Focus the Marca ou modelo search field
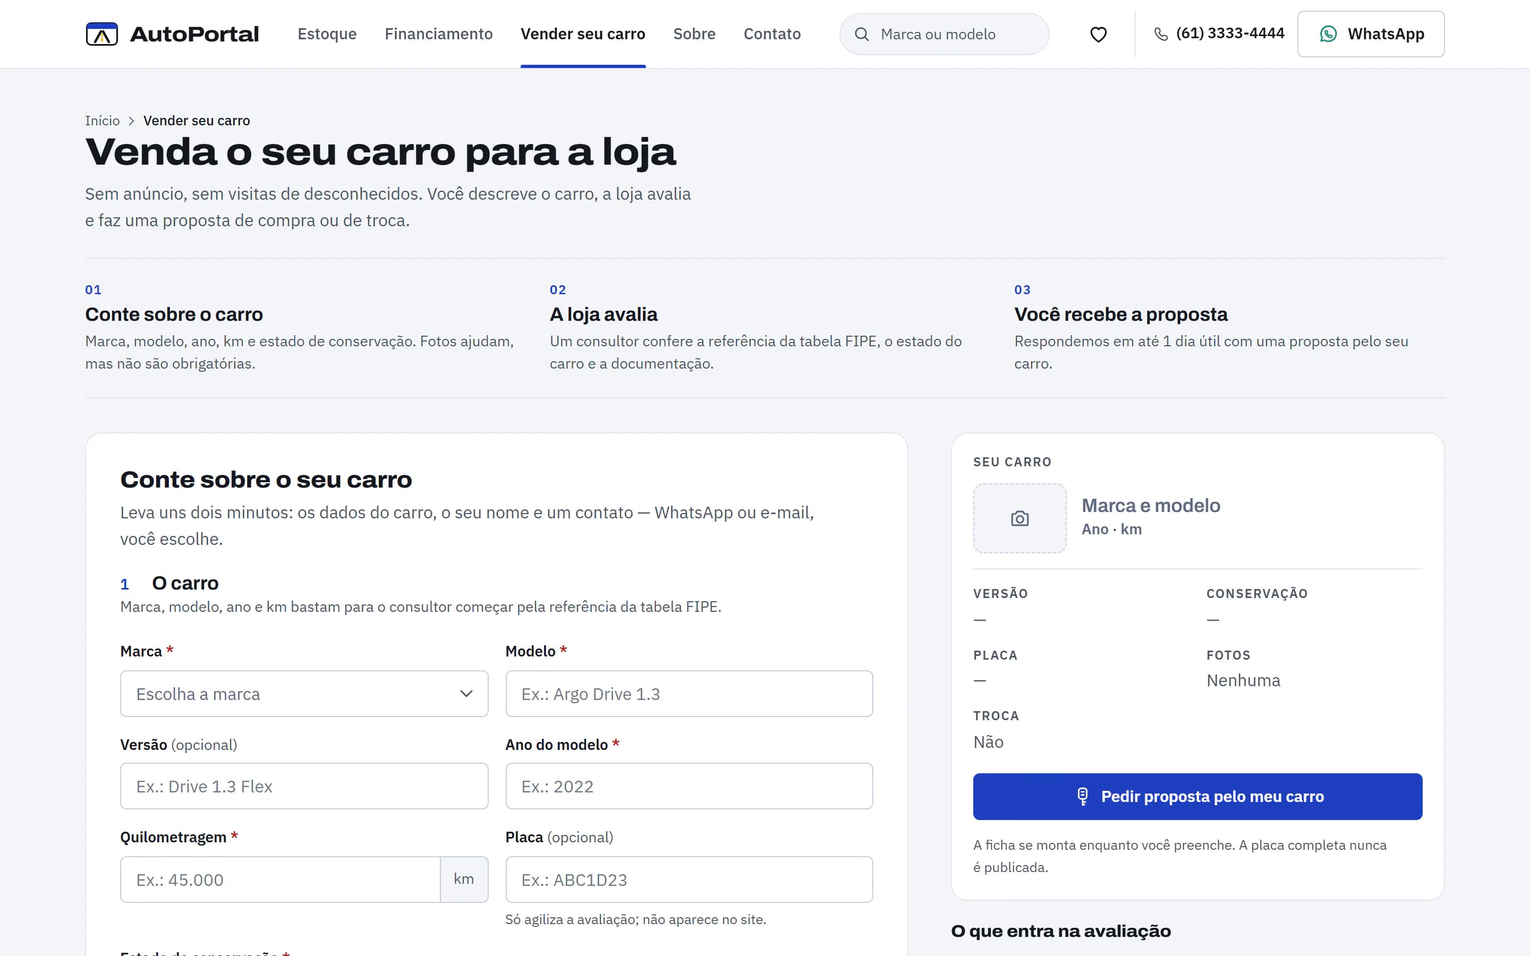This screenshot has height=956, width=1530. pos(944,34)
